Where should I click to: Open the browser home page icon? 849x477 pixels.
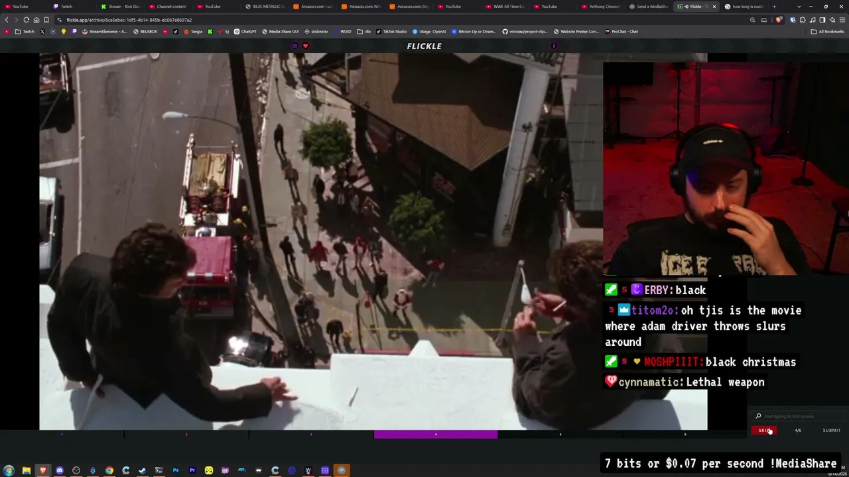[36, 20]
